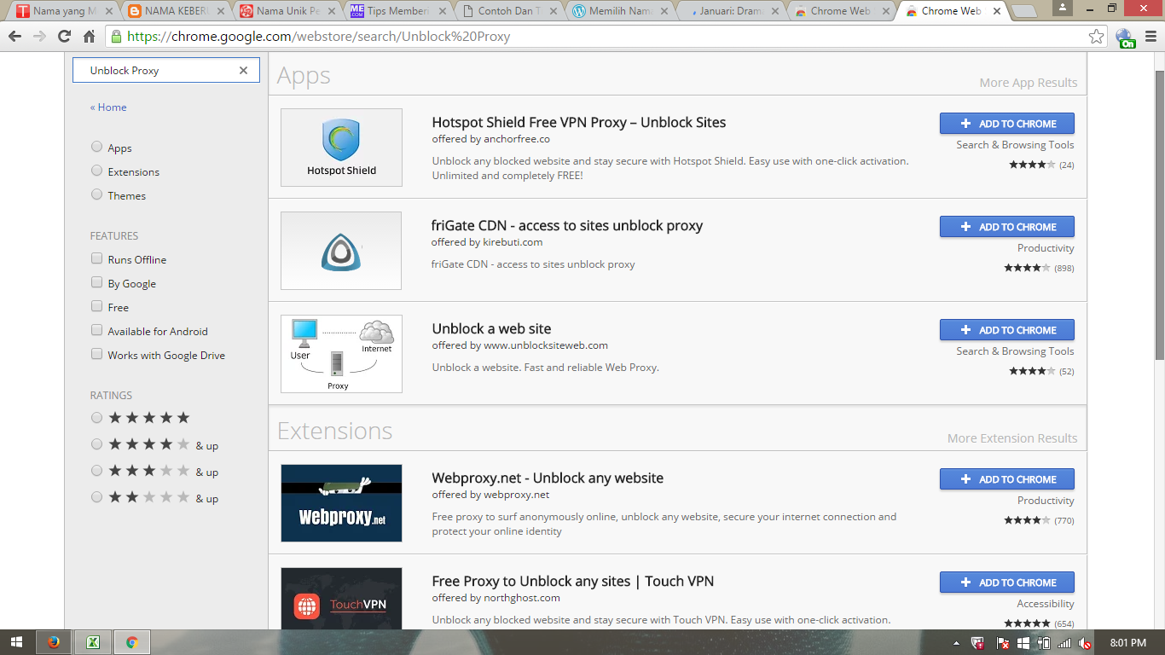The height and width of the screenshot is (655, 1165).
Task: Open Webproxy.net - Unblock any website title
Action: pyautogui.click(x=548, y=478)
